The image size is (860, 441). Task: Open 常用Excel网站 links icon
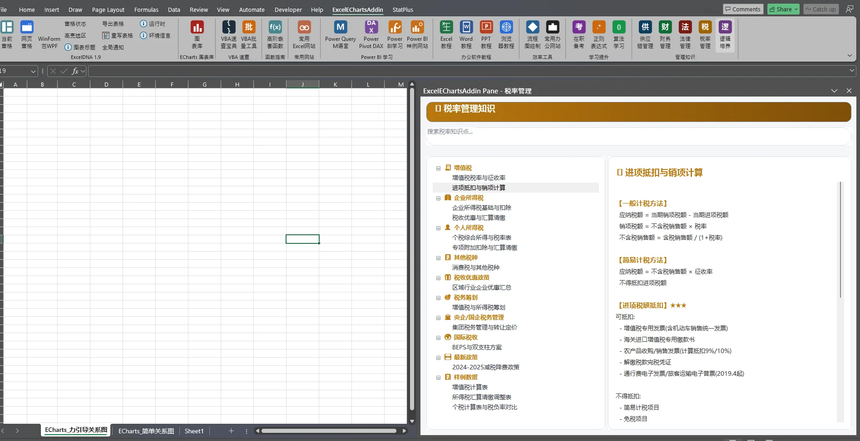point(304,34)
